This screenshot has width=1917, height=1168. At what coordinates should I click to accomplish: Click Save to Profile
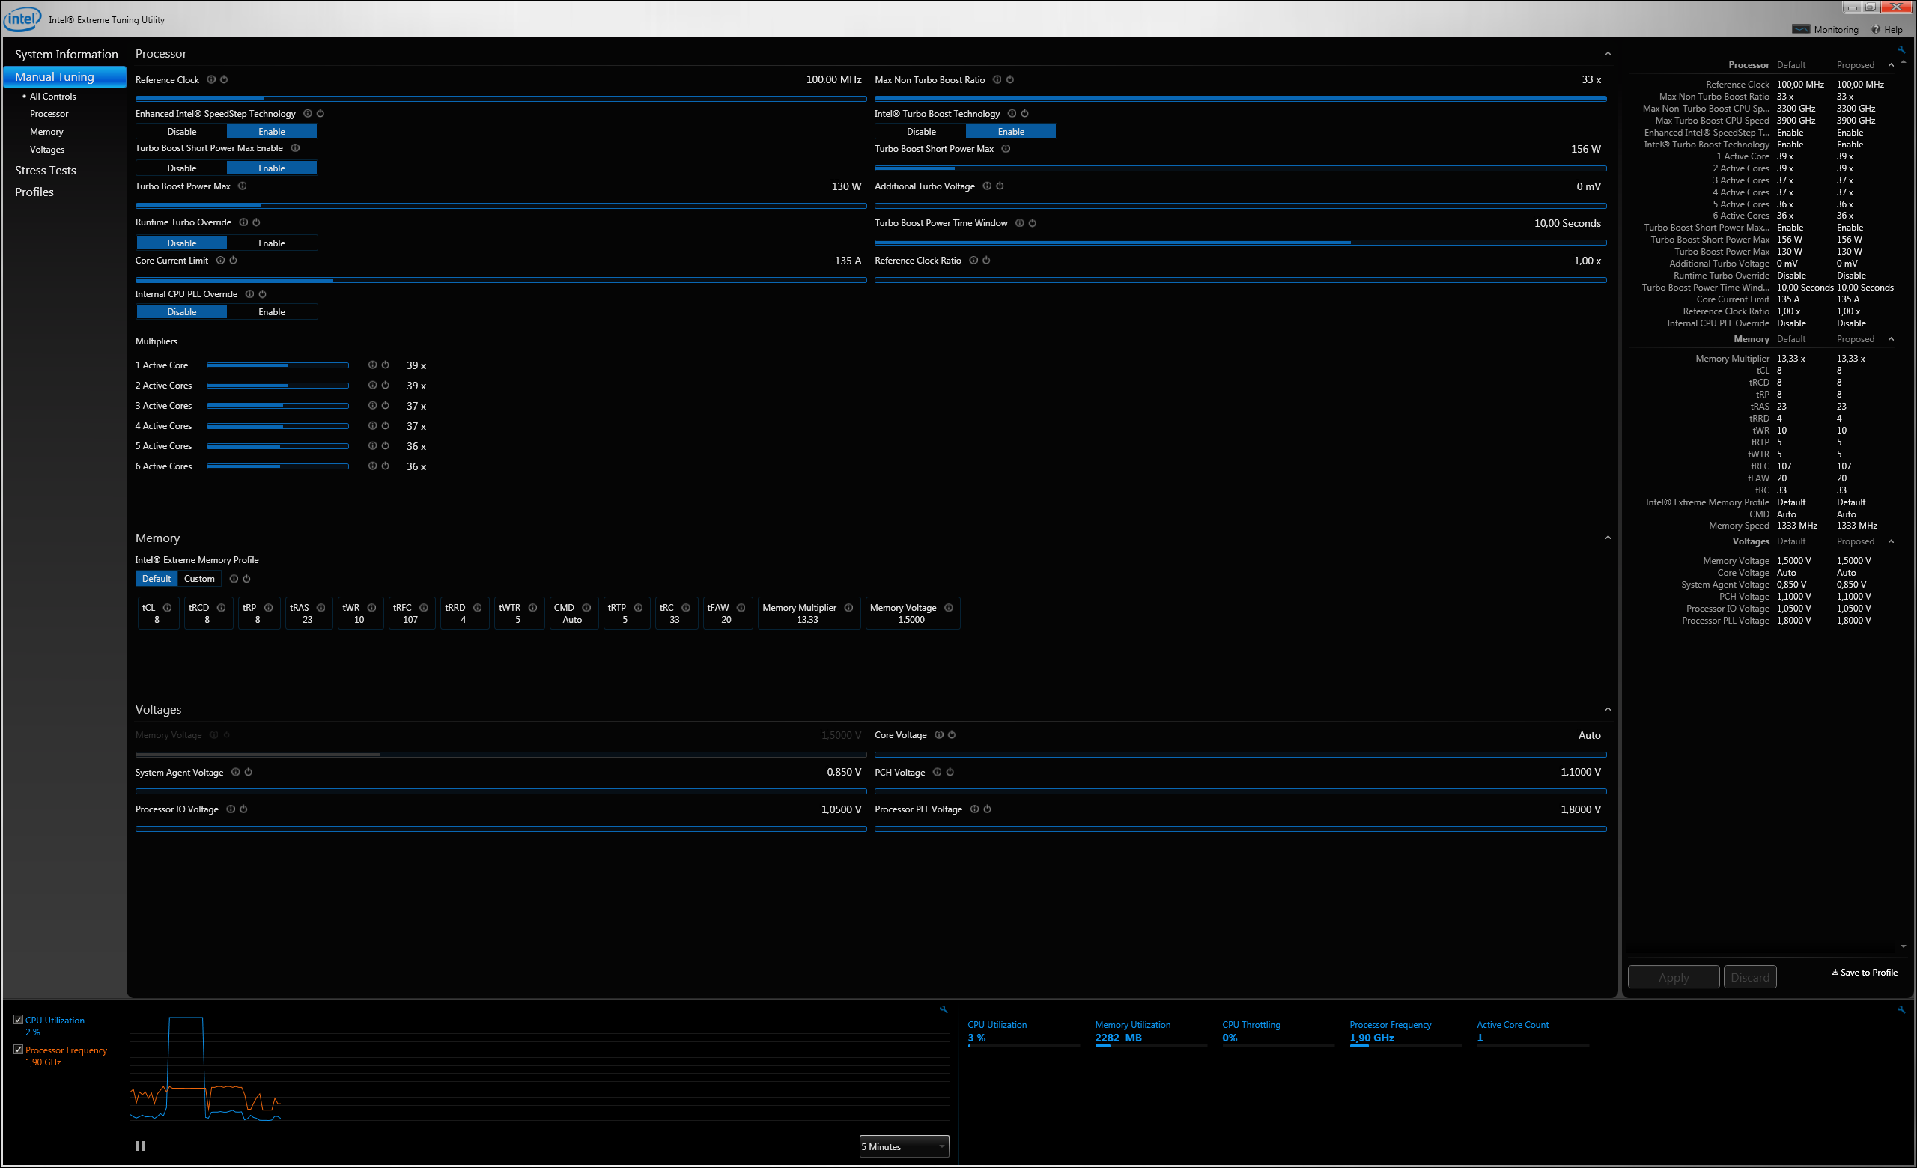point(1864,972)
